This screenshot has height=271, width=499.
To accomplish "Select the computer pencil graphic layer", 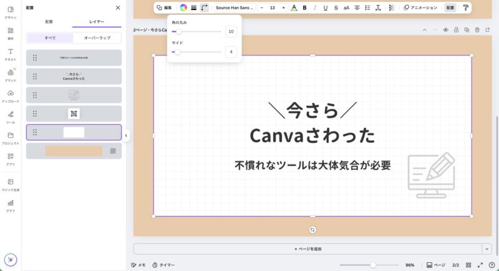I will (x=74, y=95).
